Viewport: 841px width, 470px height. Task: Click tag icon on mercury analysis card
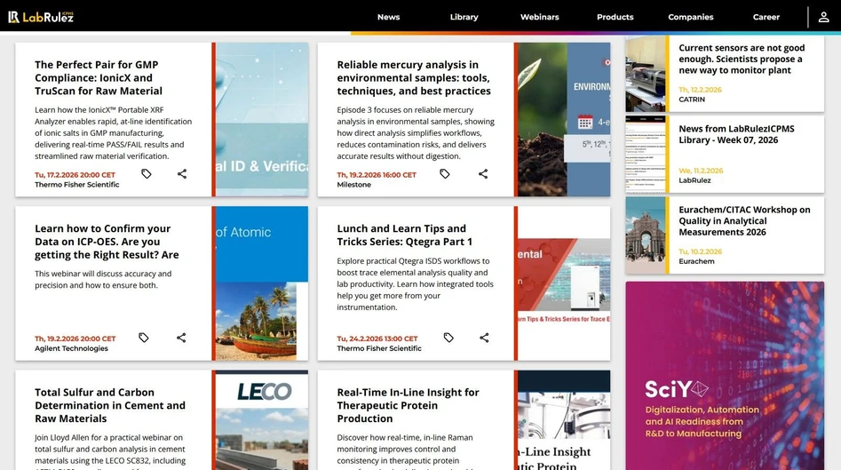click(x=445, y=174)
